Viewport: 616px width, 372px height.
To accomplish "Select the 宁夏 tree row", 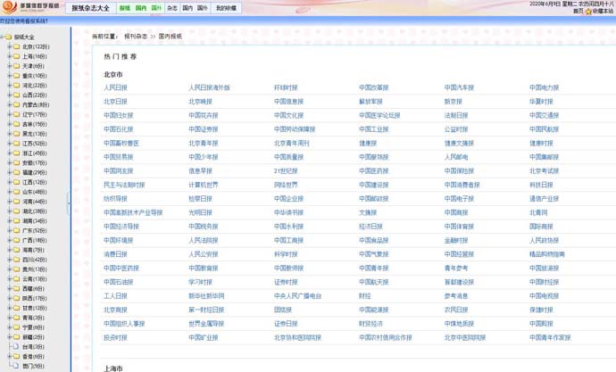I will [x=33, y=327].
